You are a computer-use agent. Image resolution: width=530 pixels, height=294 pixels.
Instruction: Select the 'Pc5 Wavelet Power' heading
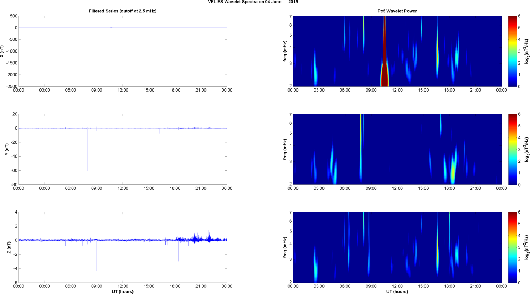(397, 11)
